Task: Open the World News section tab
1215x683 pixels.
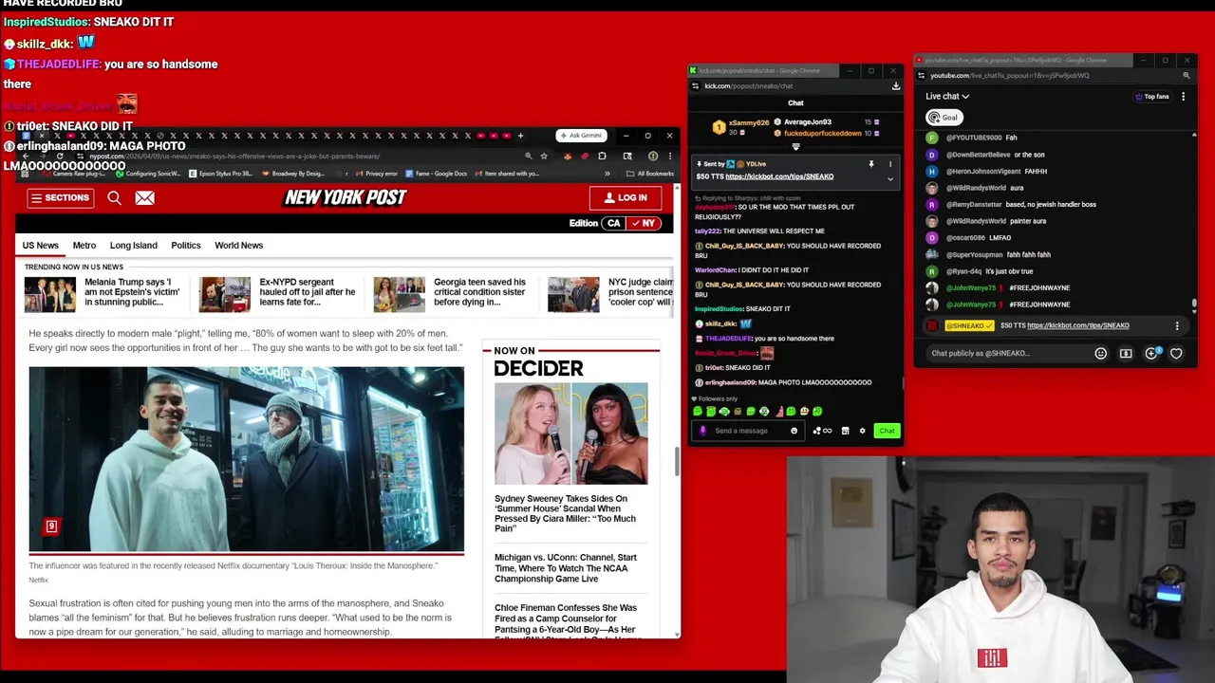Action: 238,246
